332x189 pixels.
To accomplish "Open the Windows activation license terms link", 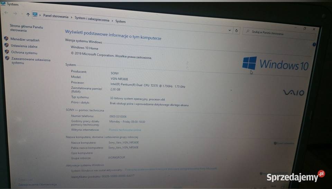I will [x=170, y=169].
